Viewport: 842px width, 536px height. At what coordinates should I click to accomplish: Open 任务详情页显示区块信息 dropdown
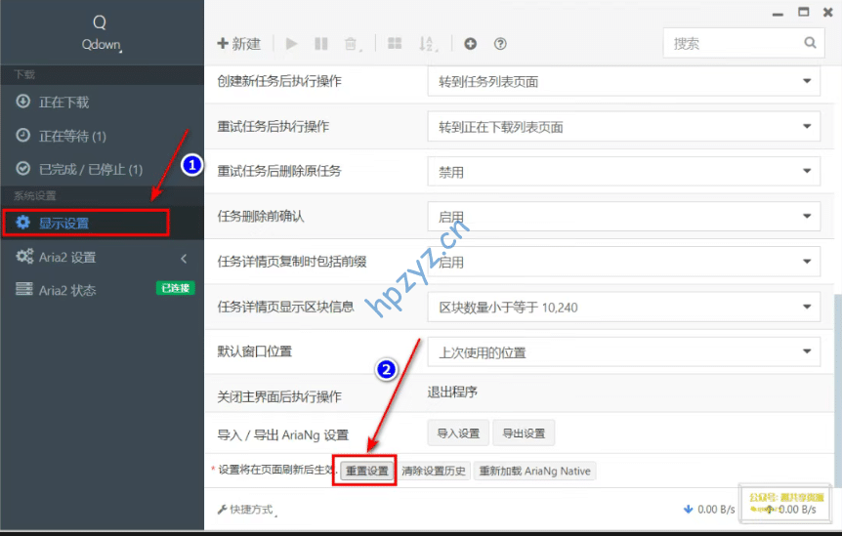pos(623,308)
